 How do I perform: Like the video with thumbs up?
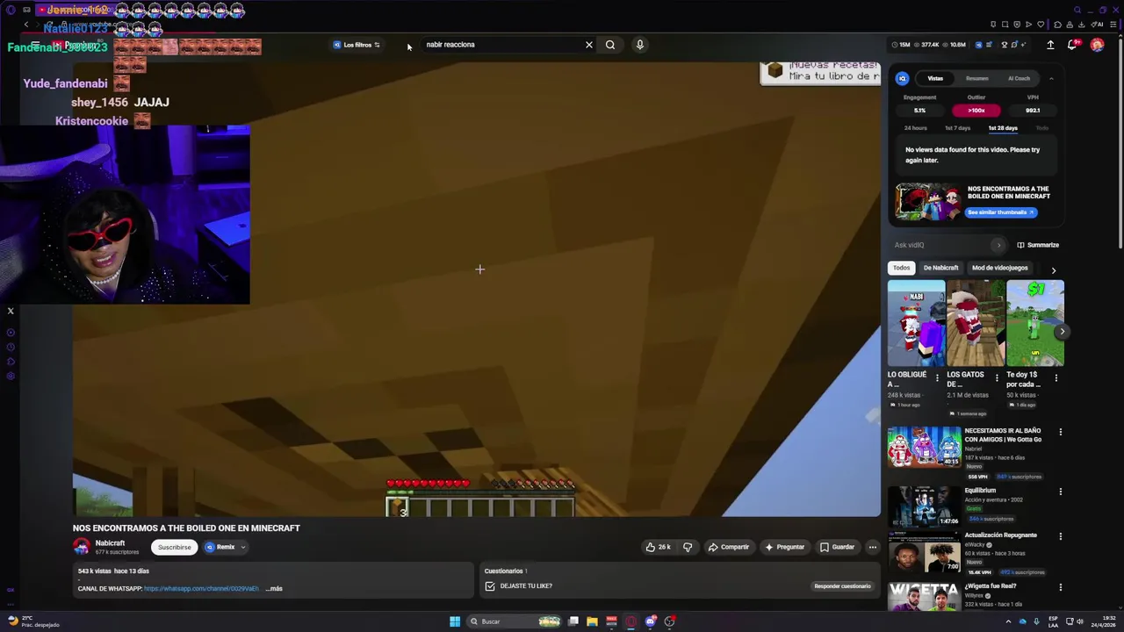point(658,548)
